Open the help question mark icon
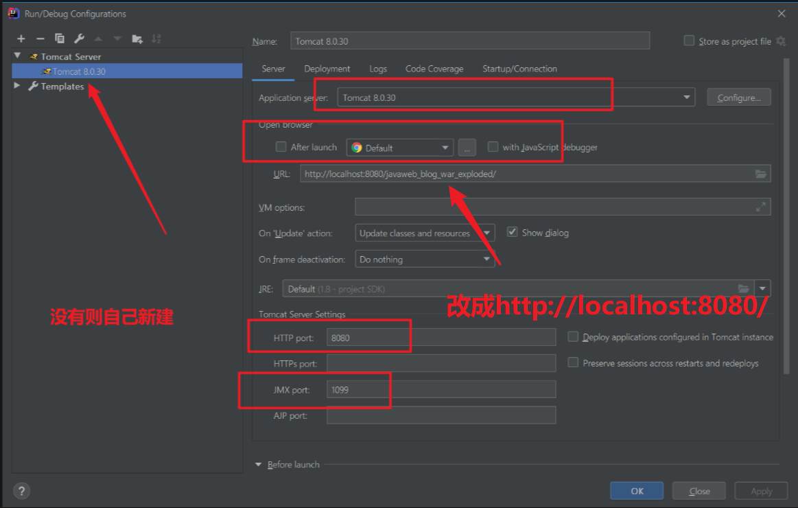 click(x=21, y=492)
